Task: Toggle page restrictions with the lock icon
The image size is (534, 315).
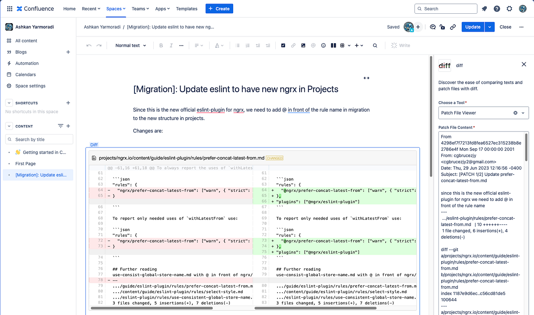Action: pos(442,27)
